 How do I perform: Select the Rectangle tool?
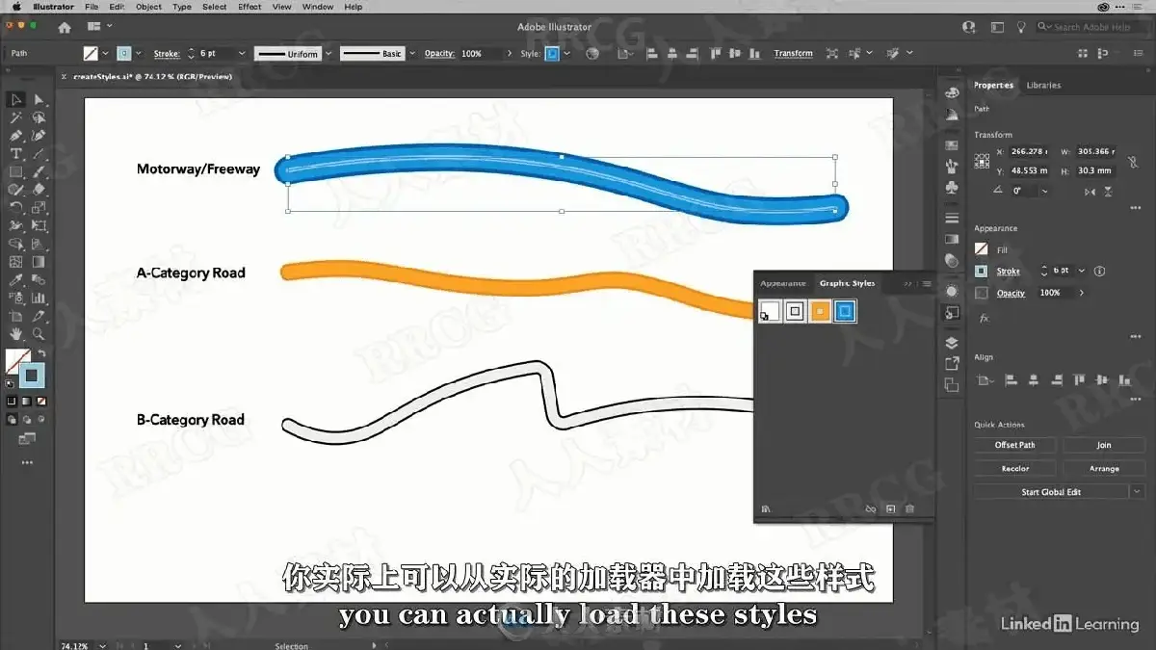16,172
